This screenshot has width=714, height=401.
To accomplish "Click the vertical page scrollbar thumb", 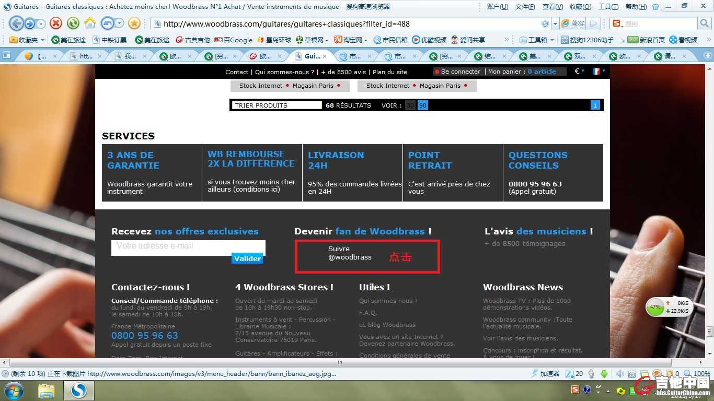I will point(710,331).
